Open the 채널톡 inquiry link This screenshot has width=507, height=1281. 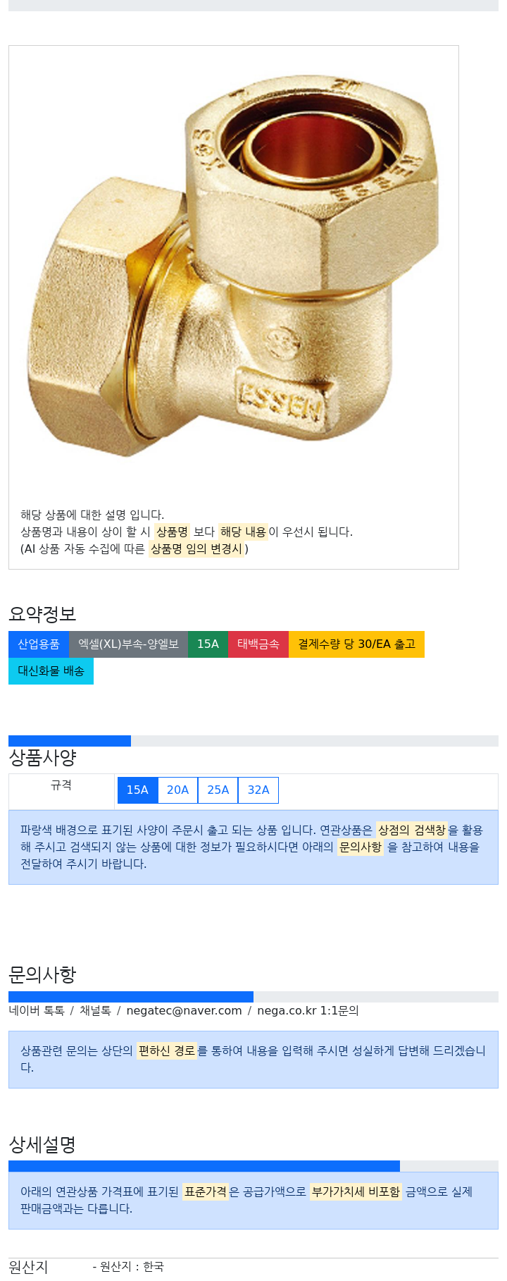click(95, 1011)
